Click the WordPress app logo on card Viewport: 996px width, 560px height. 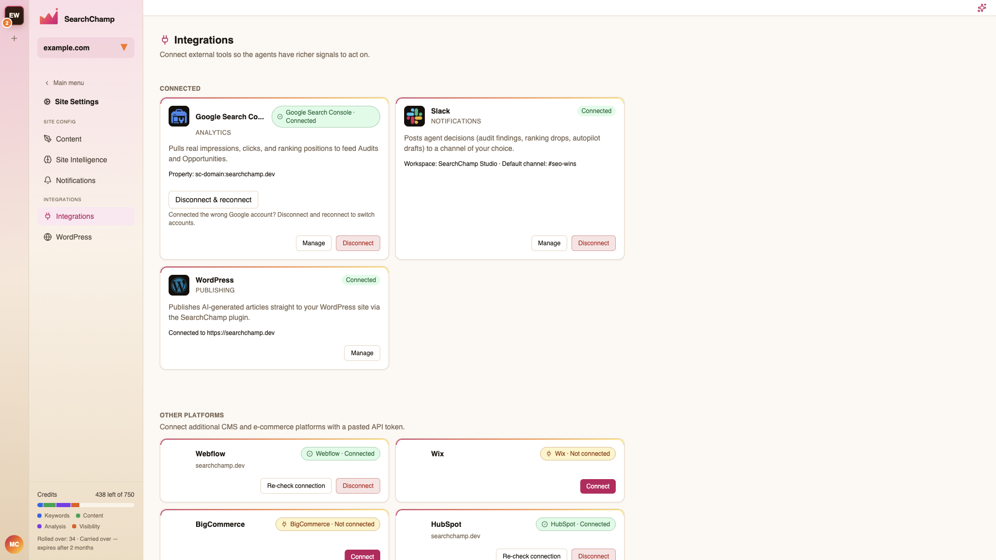(x=179, y=285)
